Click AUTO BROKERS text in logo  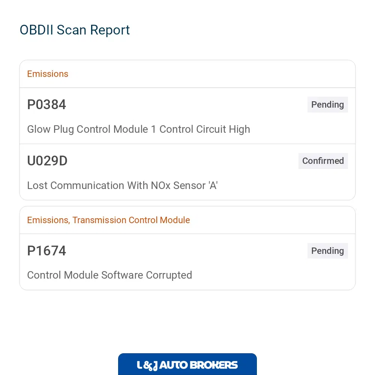click(198, 365)
